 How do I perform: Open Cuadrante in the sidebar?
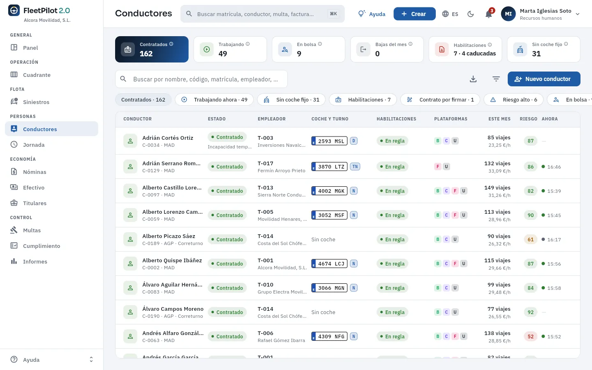51,75
